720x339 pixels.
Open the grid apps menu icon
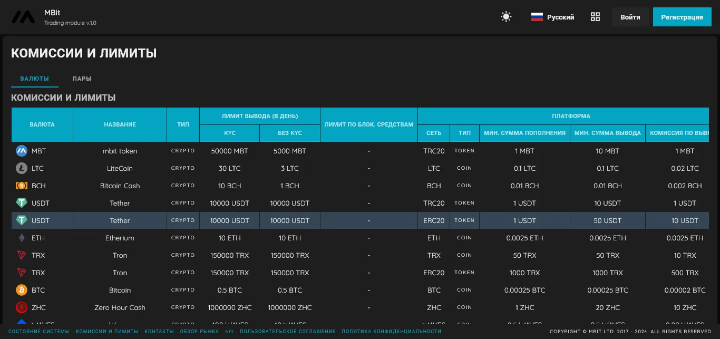point(595,17)
